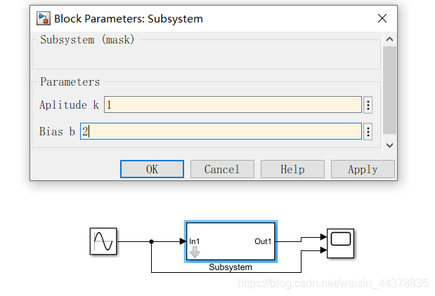This screenshot has height=296, width=435.
Task: Click into the Bias b field
Action: [221, 131]
